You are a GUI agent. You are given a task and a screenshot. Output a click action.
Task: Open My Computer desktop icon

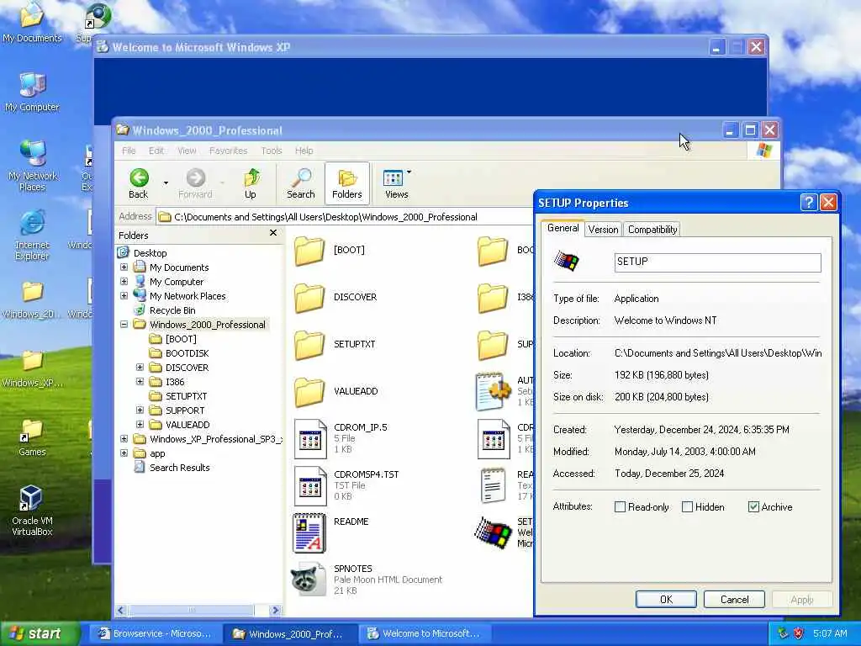tap(32, 93)
